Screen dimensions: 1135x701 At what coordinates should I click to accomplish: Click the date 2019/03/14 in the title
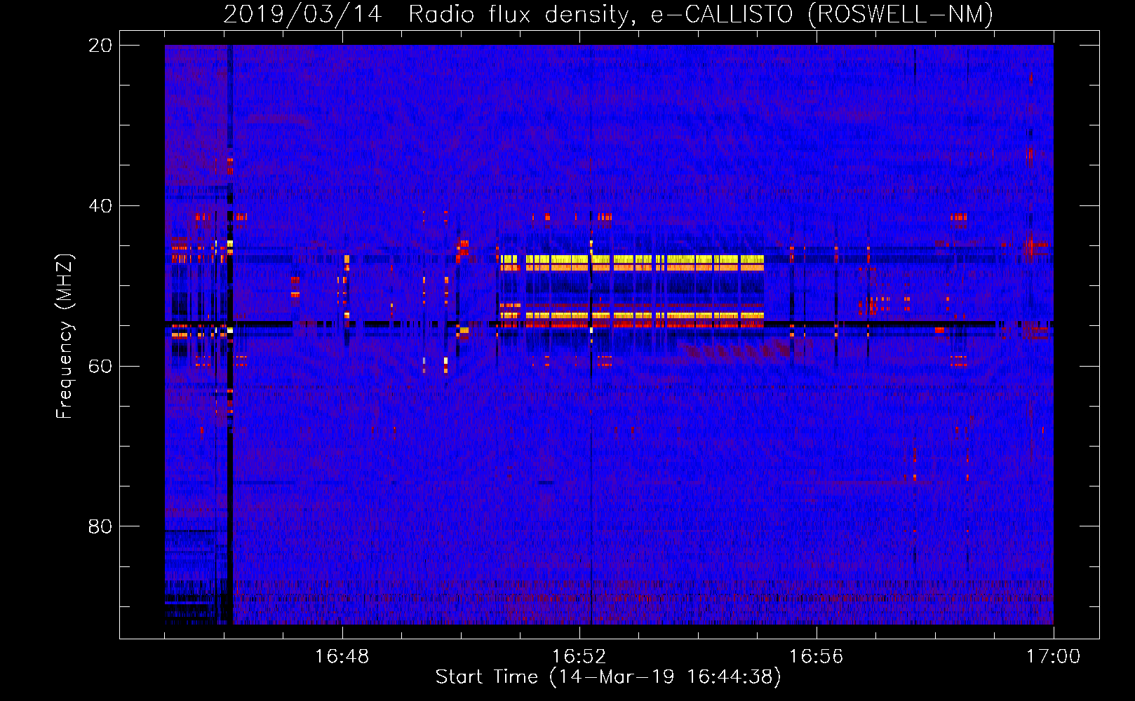click(302, 14)
